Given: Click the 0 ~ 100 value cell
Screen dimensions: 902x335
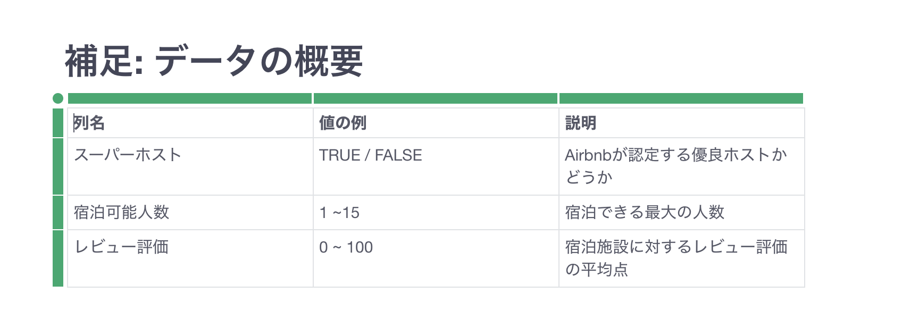Looking at the screenshot, I should click(x=436, y=258).
